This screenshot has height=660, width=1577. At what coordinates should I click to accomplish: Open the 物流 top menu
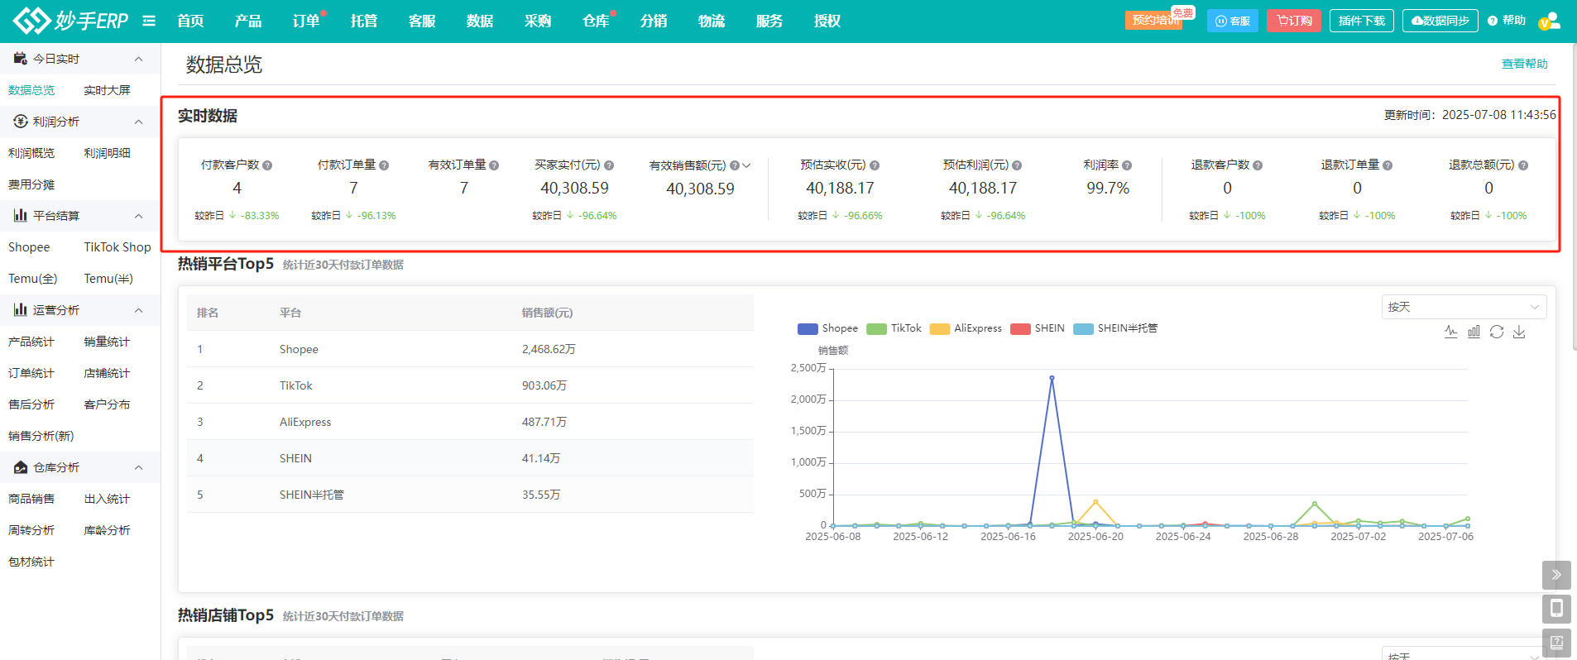click(x=712, y=21)
